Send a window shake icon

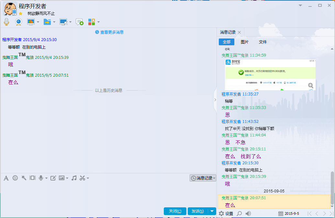[32, 178]
